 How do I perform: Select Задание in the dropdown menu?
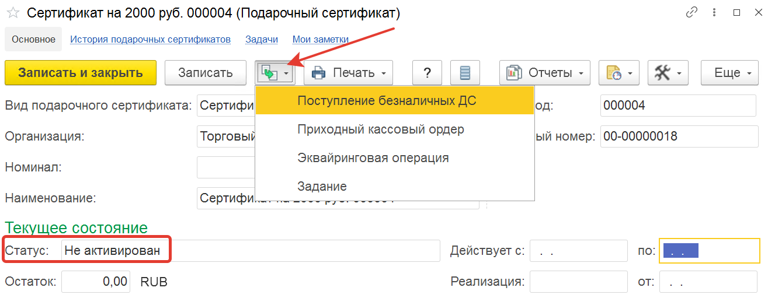(x=395, y=187)
